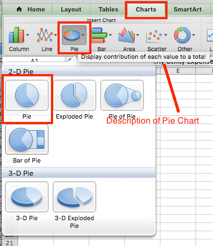Toggle the checkbox right of Other
The height and width of the screenshot is (246, 213).
[x=210, y=35]
